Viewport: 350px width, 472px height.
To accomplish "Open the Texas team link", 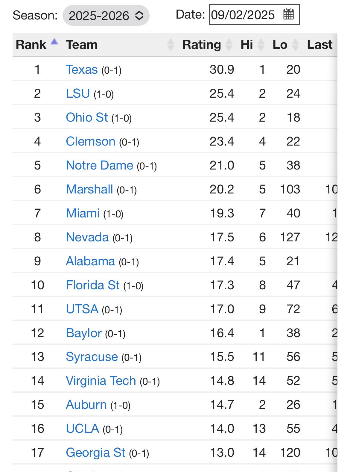I will [82, 69].
